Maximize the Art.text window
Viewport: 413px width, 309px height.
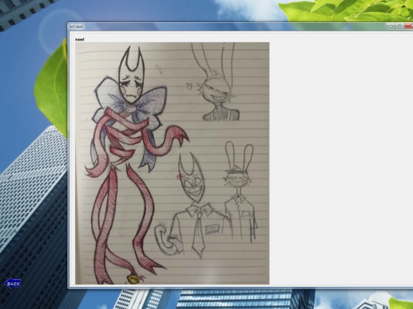[x=399, y=25]
